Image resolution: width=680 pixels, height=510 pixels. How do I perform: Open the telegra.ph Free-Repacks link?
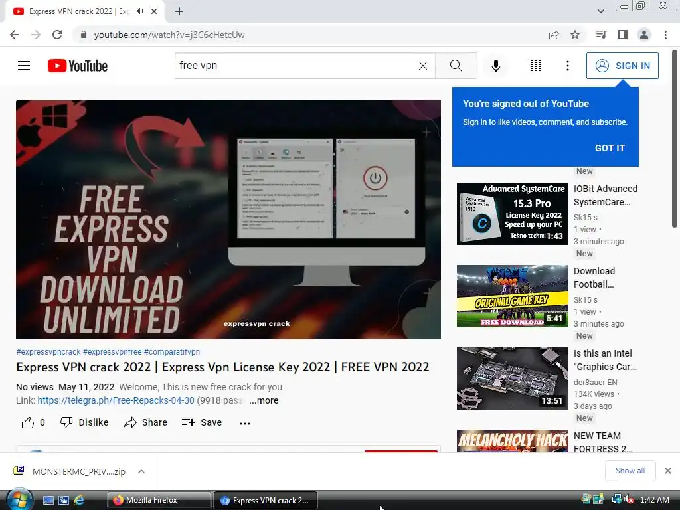click(x=116, y=400)
